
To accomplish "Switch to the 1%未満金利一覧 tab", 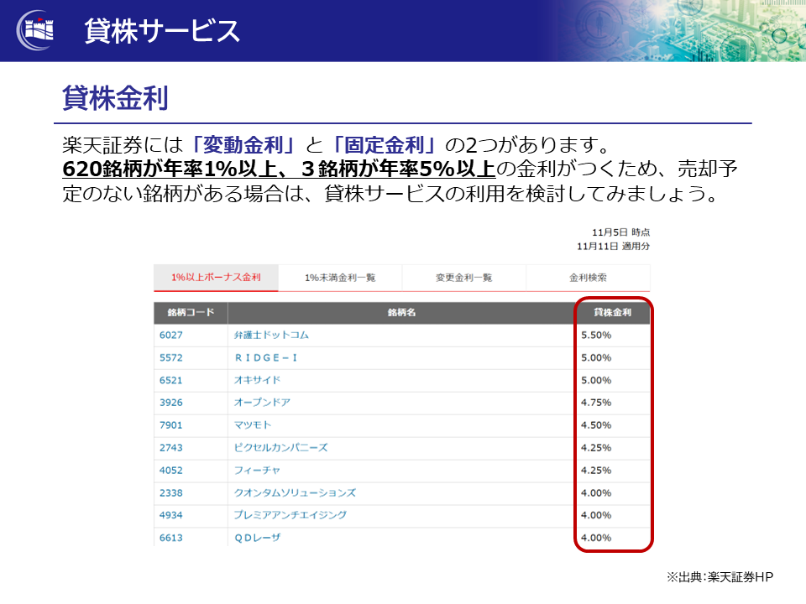I will [x=340, y=278].
